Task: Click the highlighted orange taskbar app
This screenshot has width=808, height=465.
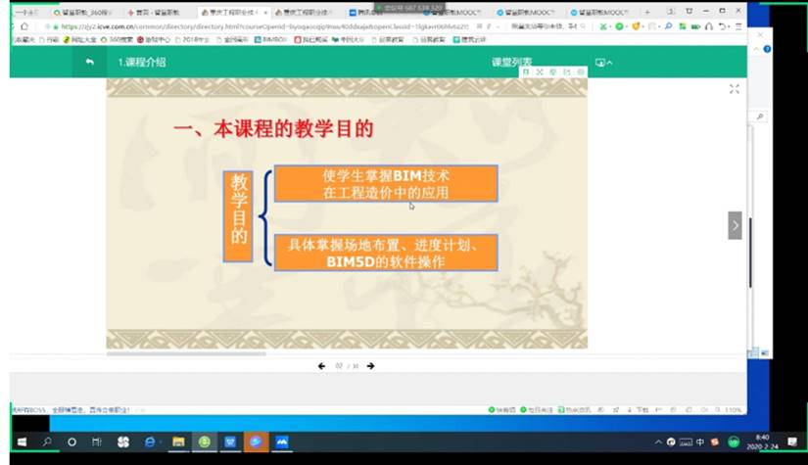Action: pyautogui.click(x=256, y=442)
